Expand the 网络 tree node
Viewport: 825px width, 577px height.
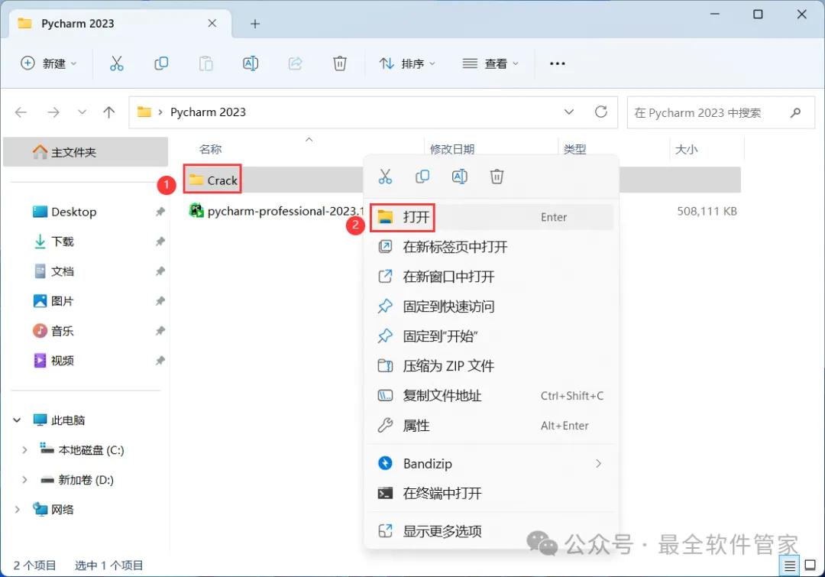pos(18,510)
